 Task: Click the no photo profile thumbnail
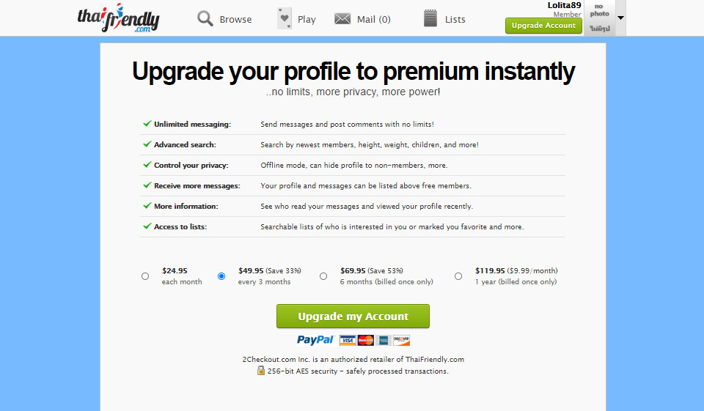pos(599,18)
